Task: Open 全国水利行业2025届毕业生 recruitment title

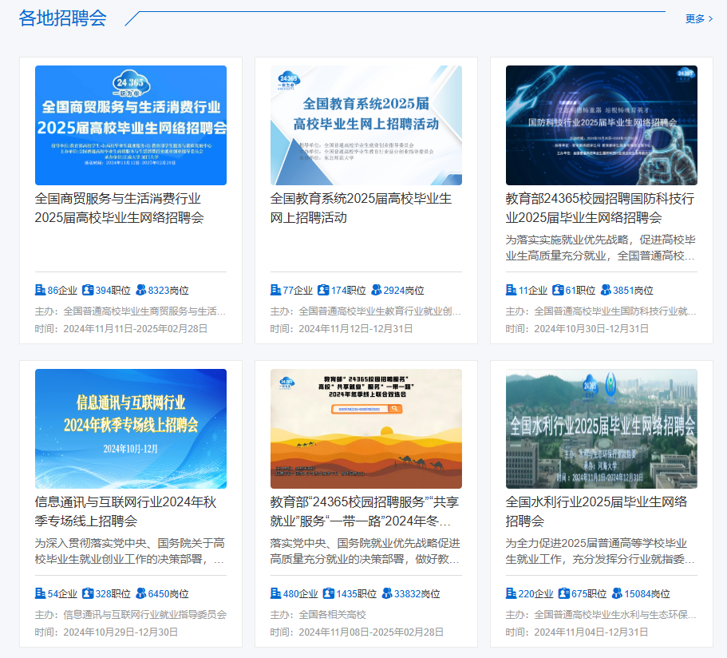Action: pyautogui.click(x=596, y=511)
